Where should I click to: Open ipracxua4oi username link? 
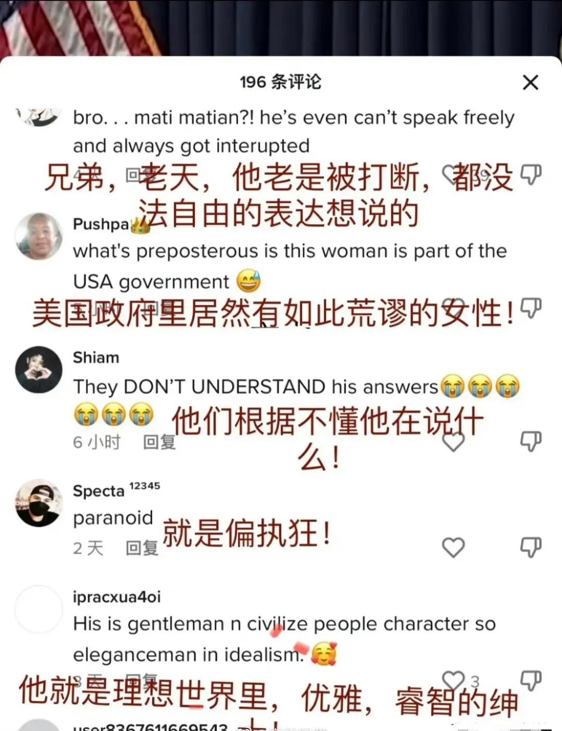[117, 597]
